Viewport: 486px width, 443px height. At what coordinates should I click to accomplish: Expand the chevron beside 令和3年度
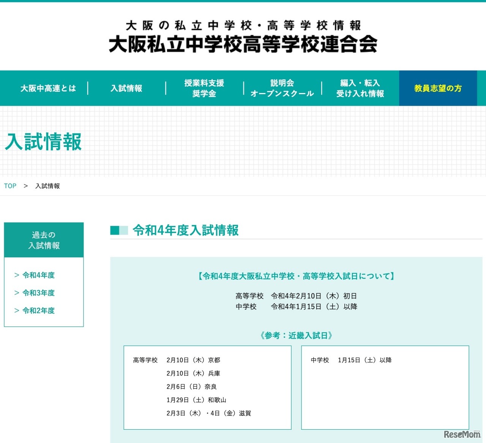17,293
